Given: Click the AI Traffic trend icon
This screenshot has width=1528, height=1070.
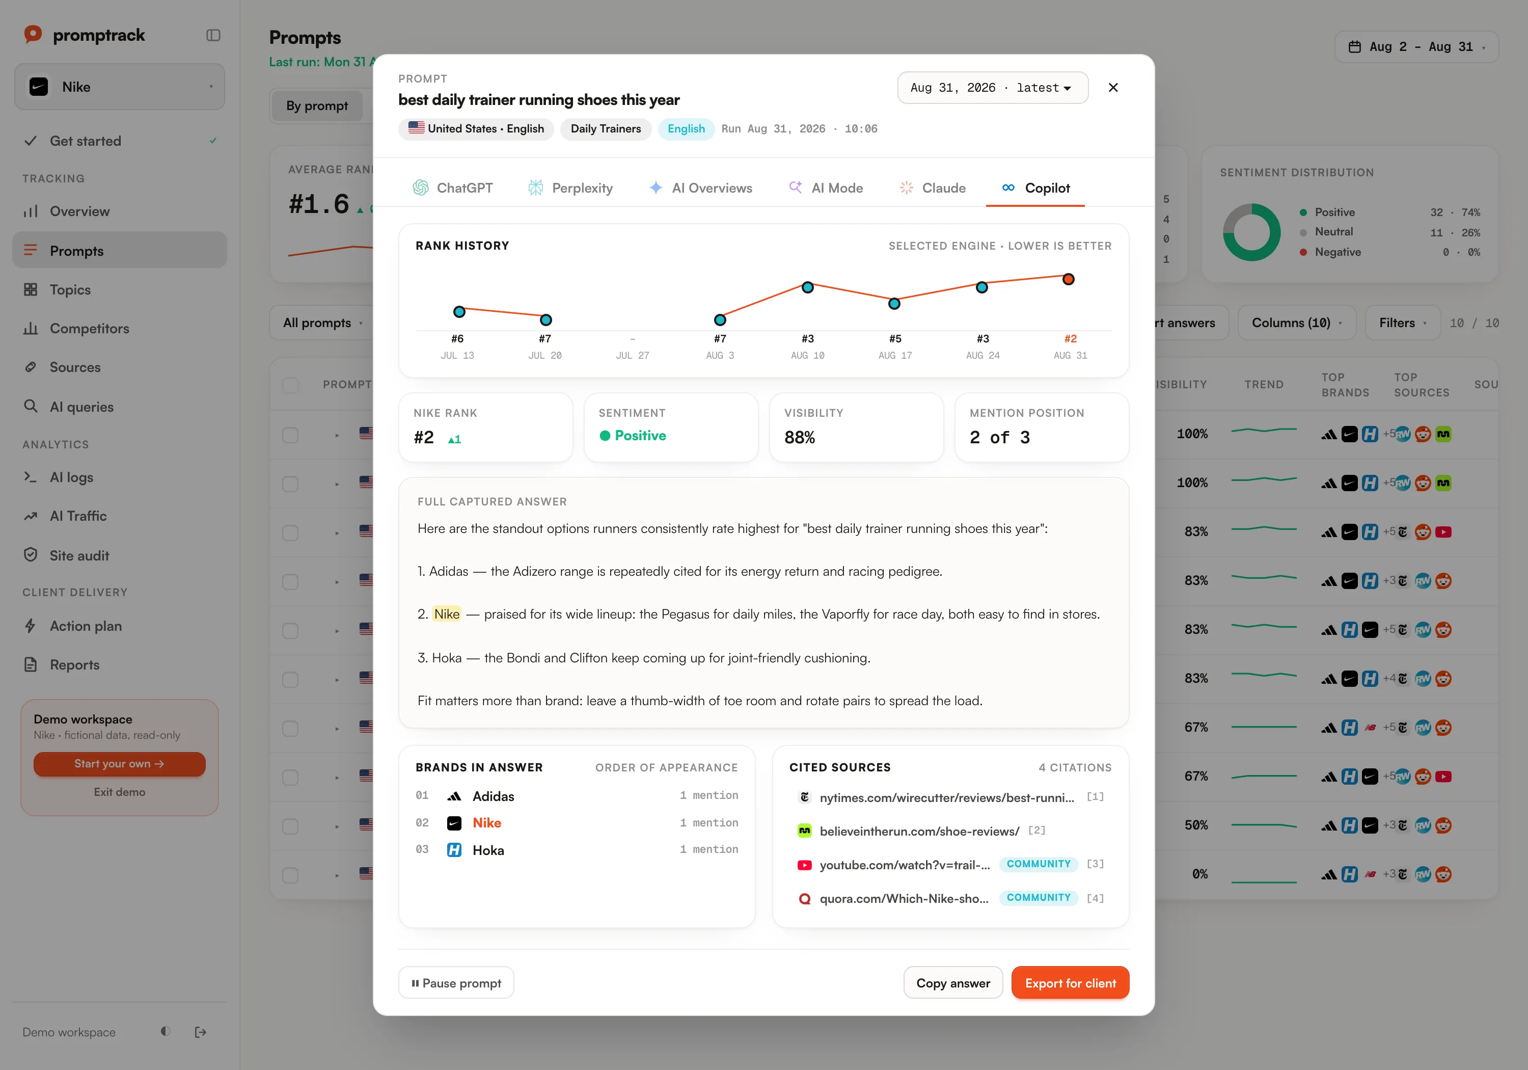Looking at the screenshot, I should coord(31,516).
